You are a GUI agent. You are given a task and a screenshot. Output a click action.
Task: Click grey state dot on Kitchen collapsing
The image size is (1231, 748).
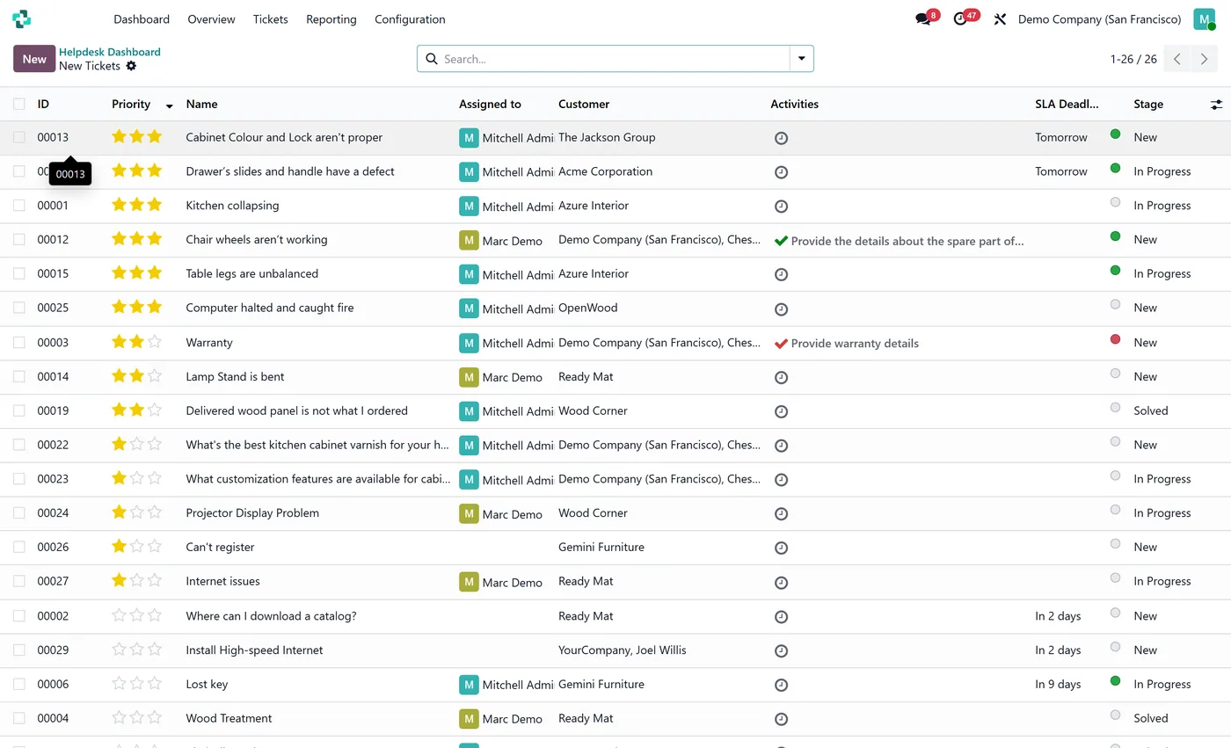pyautogui.click(x=1115, y=202)
